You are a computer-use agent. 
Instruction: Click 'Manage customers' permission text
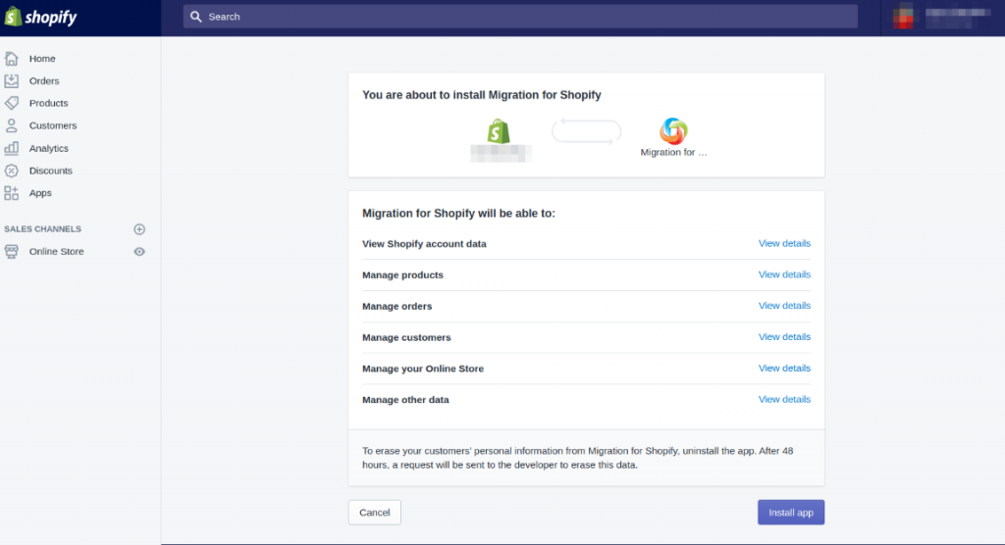(406, 337)
